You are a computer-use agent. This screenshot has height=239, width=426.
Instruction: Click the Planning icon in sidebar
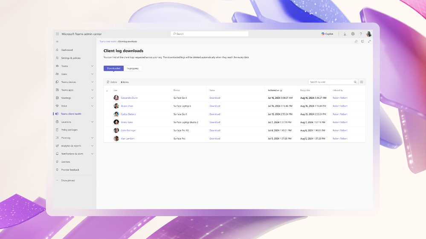pyautogui.click(x=57, y=138)
